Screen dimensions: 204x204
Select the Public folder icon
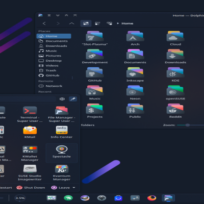pos(135,111)
